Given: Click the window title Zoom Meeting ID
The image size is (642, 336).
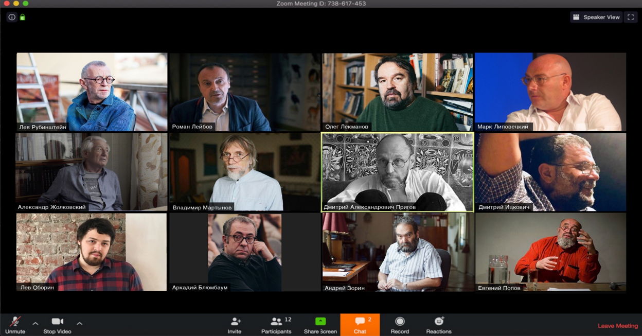Looking at the screenshot, I should click(x=321, y=4).
